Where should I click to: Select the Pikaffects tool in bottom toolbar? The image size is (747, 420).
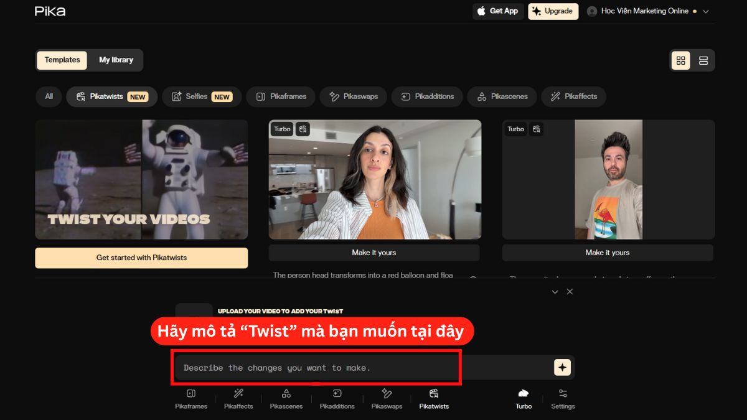[238, 399]
